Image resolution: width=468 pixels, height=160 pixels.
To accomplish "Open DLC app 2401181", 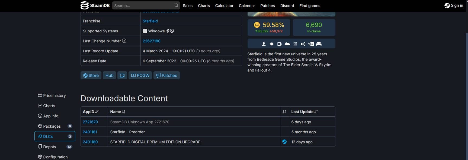I will click(x=90, y=132).
